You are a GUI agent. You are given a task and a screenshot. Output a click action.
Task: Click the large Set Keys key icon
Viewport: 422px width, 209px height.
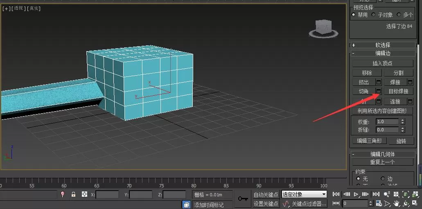(243, 199)
